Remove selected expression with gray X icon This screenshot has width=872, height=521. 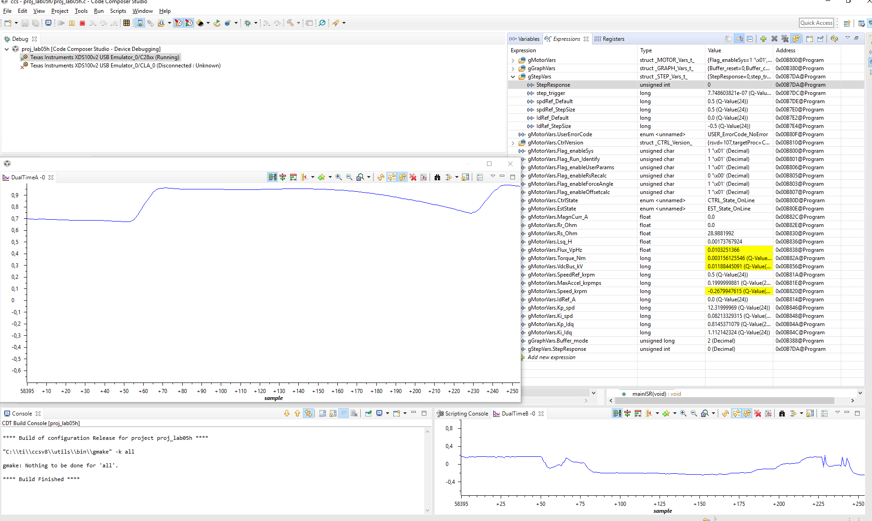click(774, 39)
